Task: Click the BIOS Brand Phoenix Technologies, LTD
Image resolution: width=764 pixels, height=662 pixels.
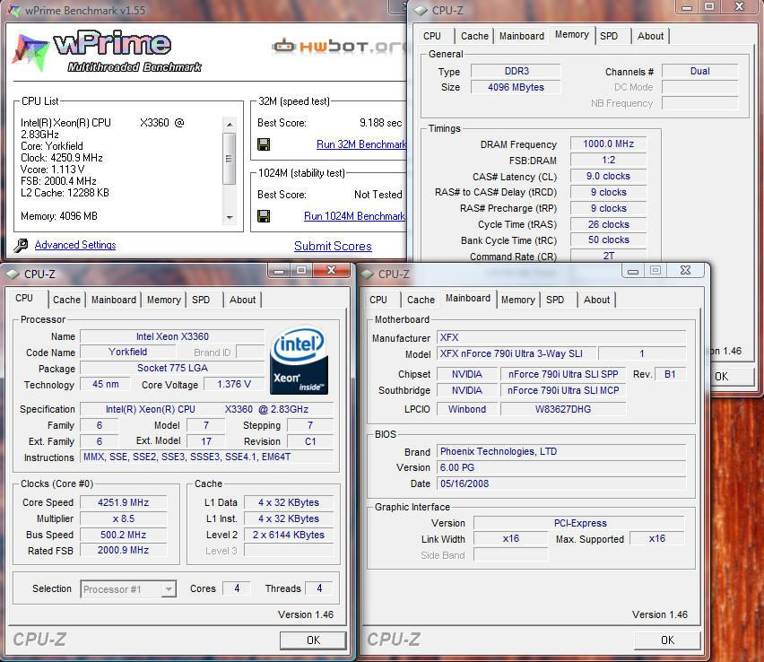Action: [561, 451]
